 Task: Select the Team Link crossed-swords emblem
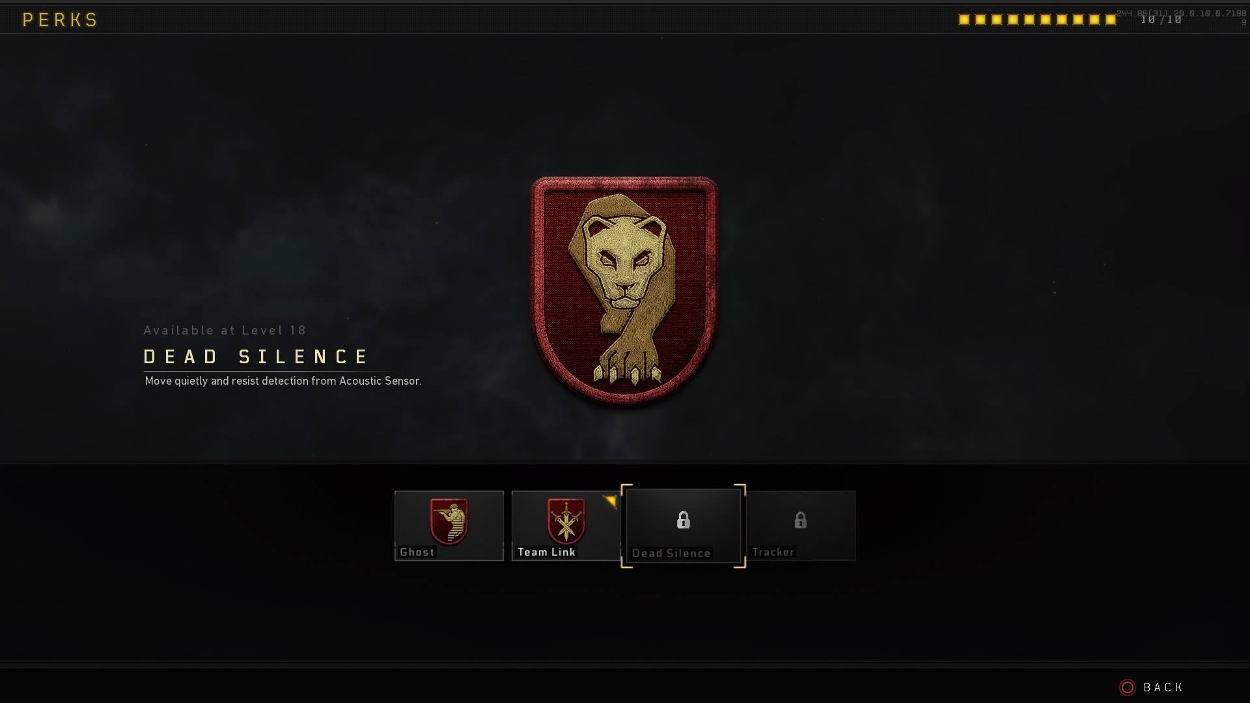(x=566, y=521)
